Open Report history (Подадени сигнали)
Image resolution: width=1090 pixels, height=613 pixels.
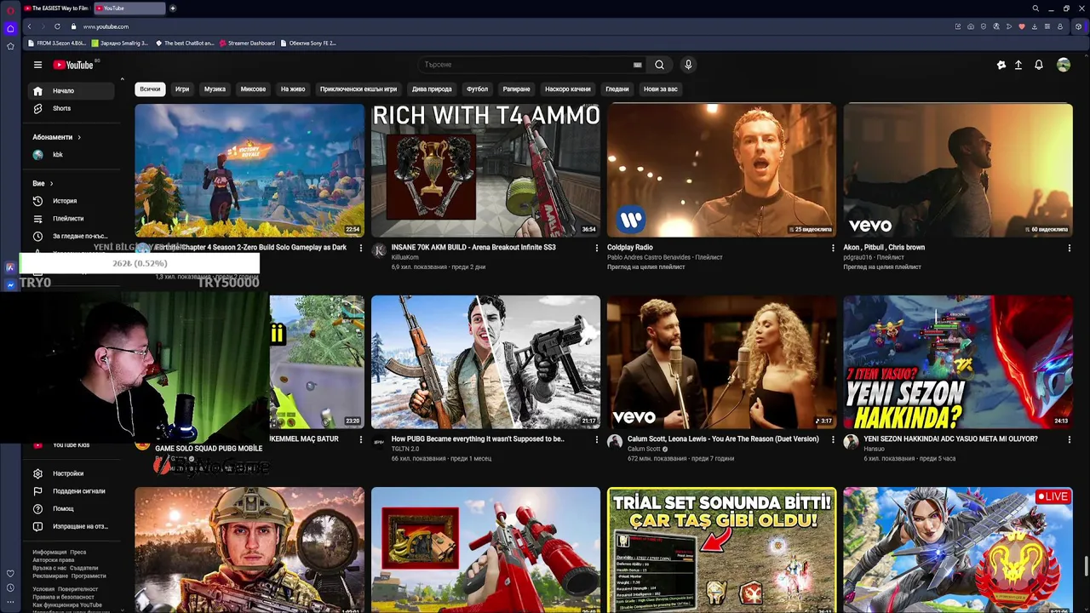click(x=72, y=491)
